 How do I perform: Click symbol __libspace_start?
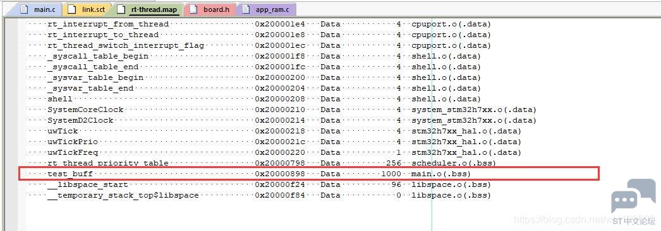88,184
